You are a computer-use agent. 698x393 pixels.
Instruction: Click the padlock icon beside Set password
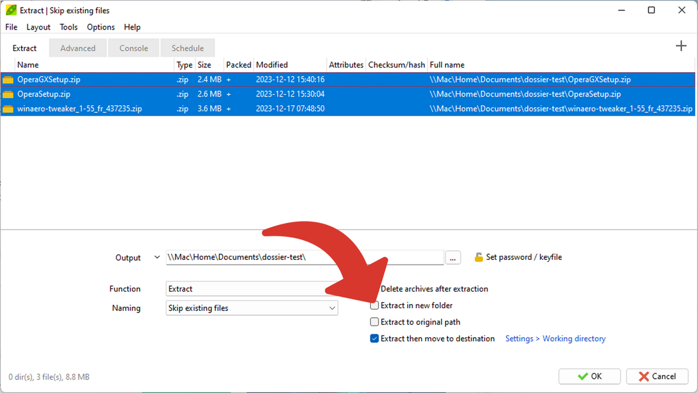coord(479,257)
